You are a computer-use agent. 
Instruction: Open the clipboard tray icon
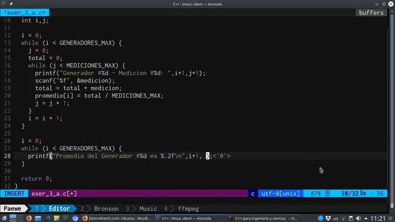351,218
